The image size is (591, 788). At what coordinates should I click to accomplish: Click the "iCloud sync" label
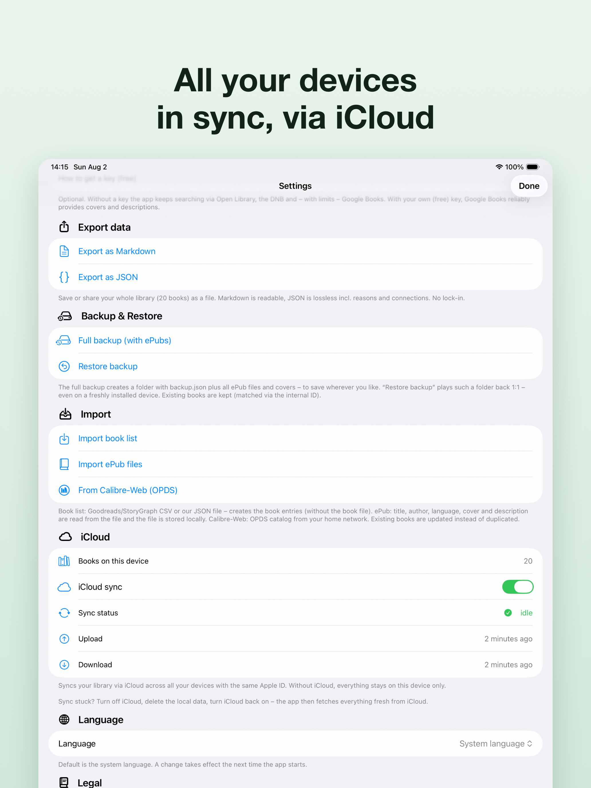[x=100, y=587]
